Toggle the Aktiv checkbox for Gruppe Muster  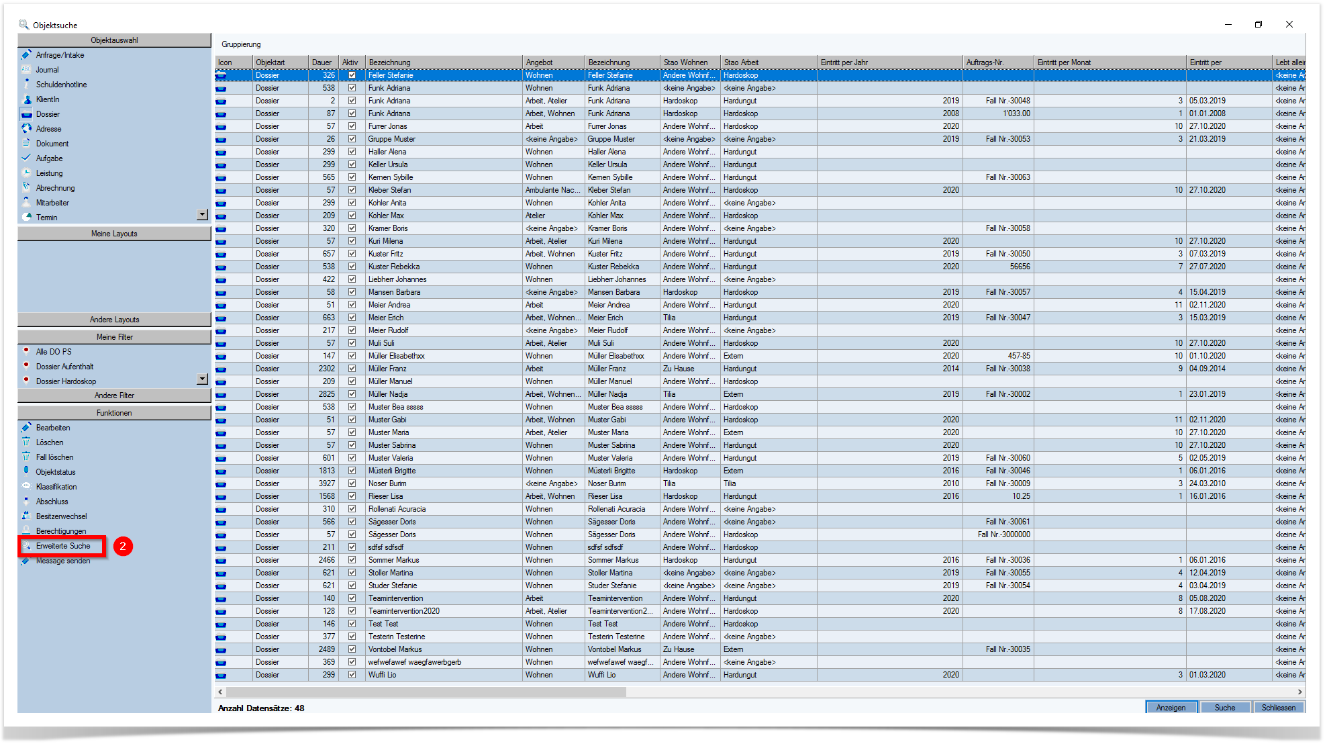coord(352,139)
